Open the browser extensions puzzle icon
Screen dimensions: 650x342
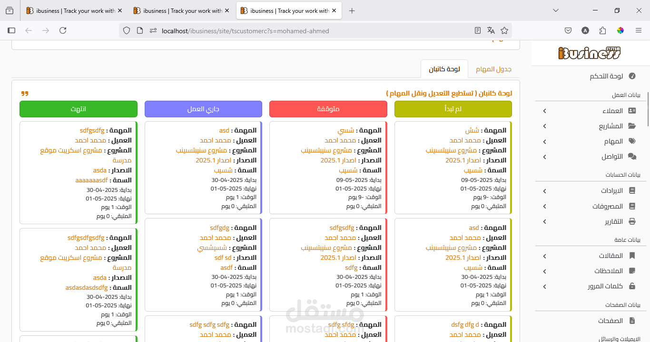(x=602, y=30)
